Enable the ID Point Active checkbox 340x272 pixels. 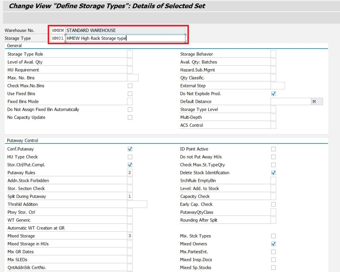(x=274, y=149)
